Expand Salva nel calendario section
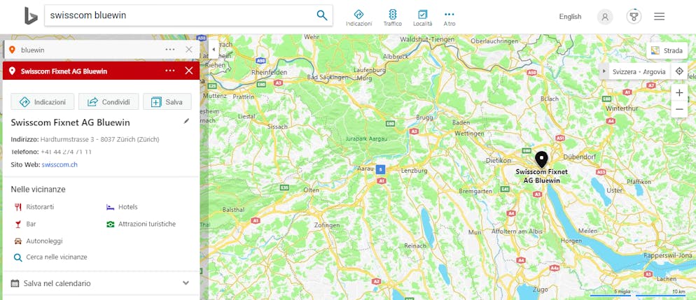 101,283
